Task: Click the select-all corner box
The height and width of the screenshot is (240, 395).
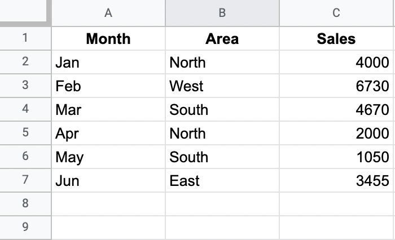Action: click(23, 11)
